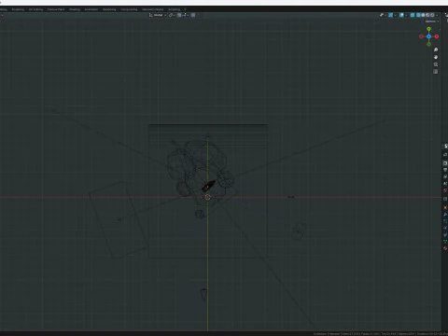
Task: Open the Collection properties tab
Action: click(x=445, y=199)
